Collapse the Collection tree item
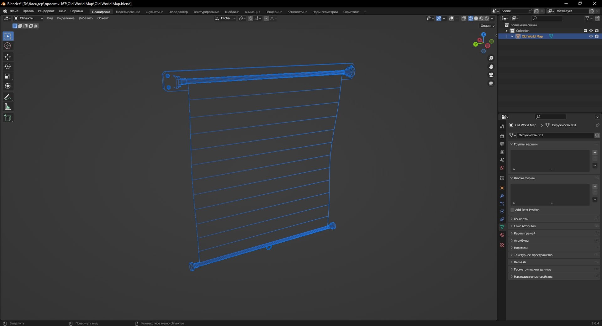 (x=507, y=31)
